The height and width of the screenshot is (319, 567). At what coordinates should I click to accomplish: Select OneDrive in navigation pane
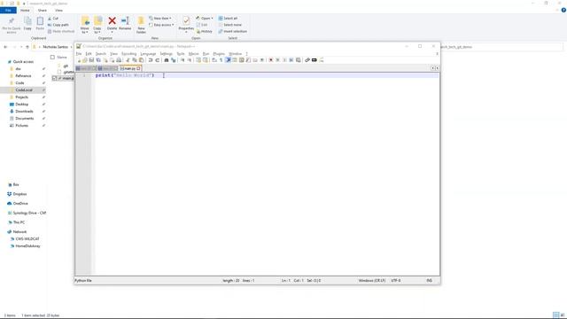click(x=20, y=204)
